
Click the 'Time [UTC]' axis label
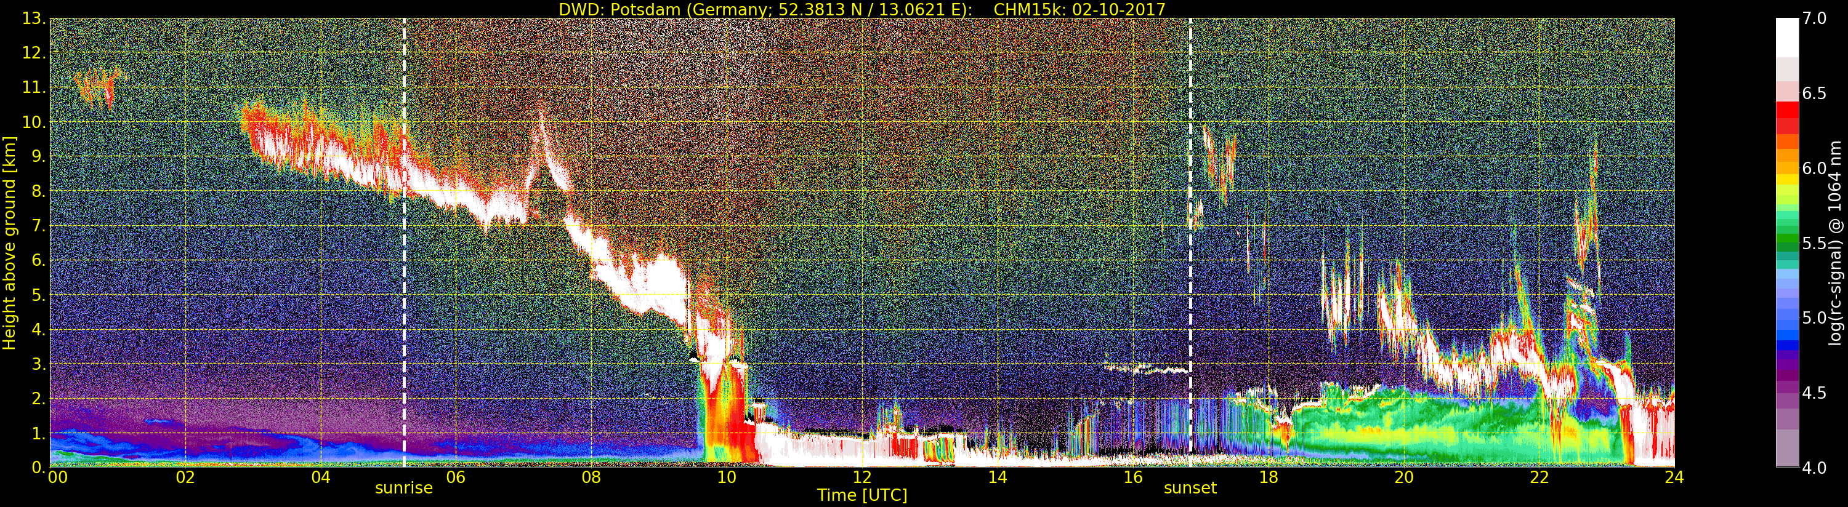point(862,495)
